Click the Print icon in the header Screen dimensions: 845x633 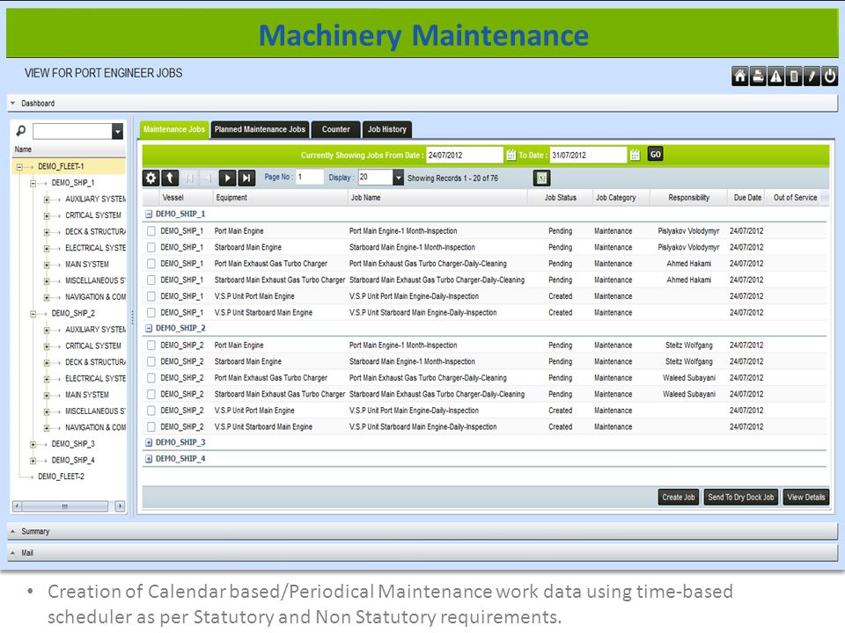click(758, 76)
